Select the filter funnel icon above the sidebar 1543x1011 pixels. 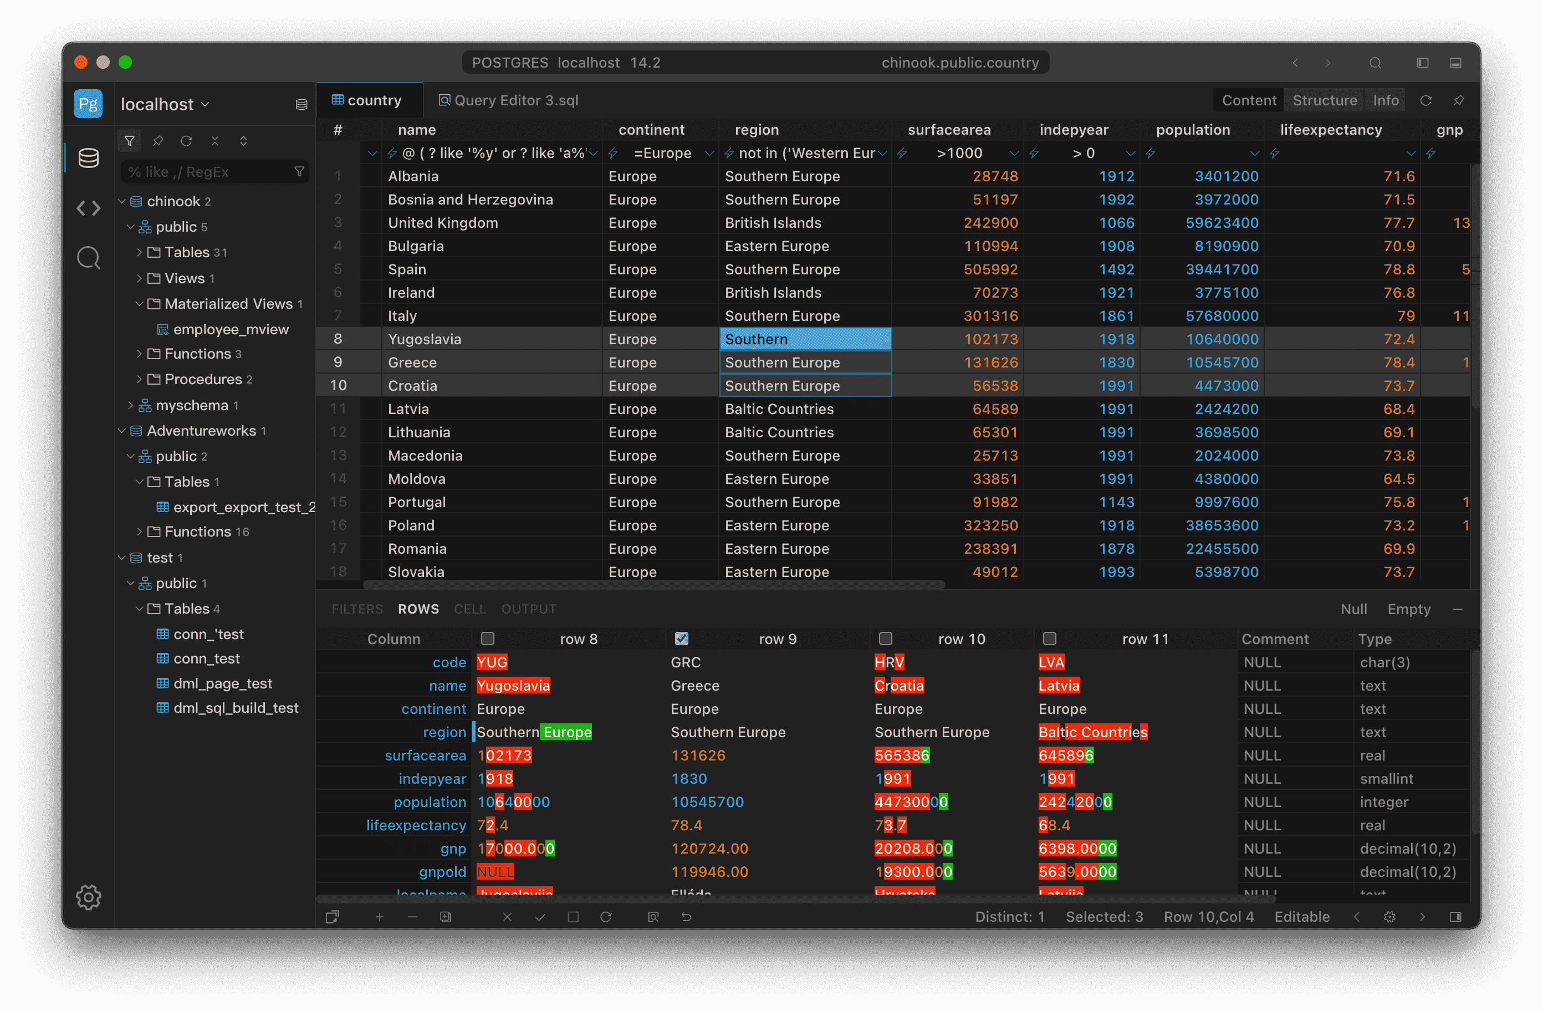coord(129,140)
